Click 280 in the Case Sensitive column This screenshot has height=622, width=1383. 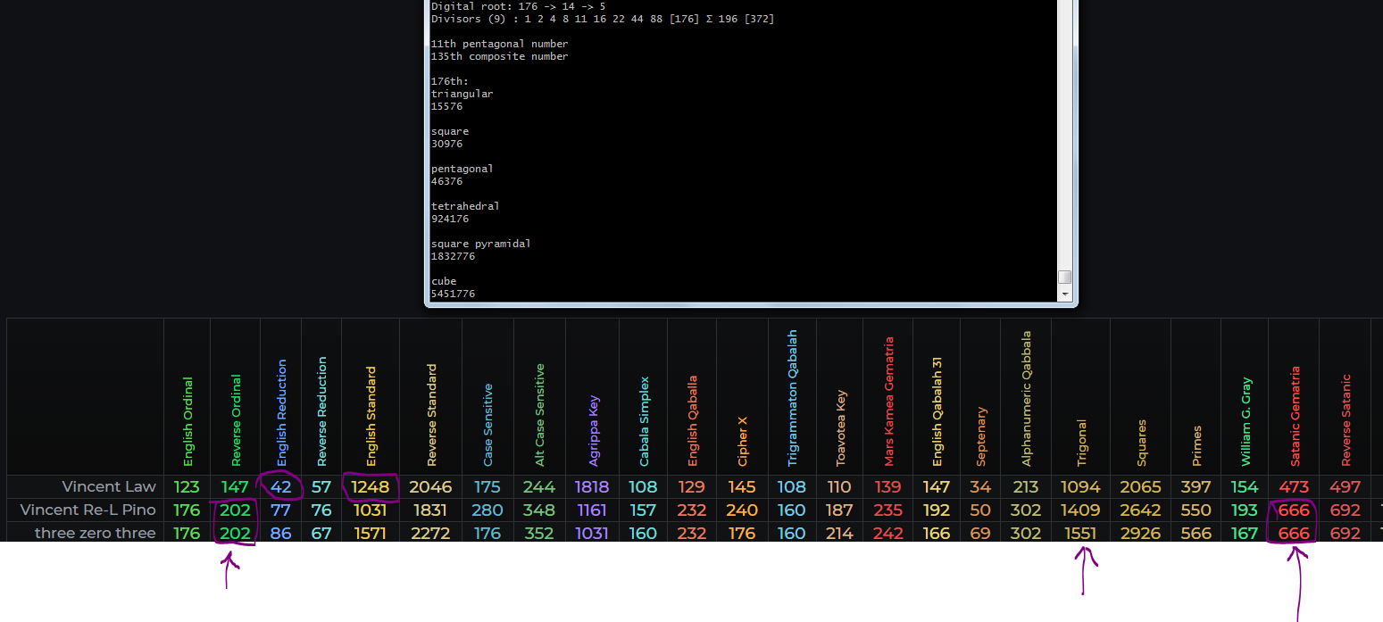[487, 510]
